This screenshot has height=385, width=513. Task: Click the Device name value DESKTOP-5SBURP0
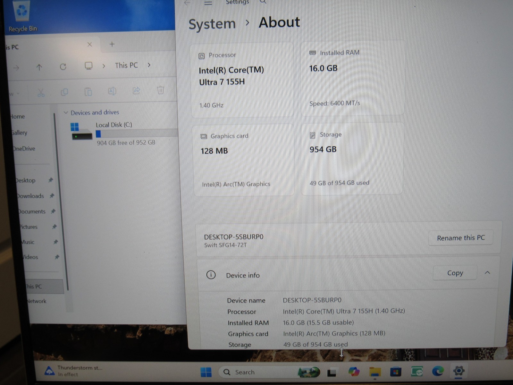312,300
